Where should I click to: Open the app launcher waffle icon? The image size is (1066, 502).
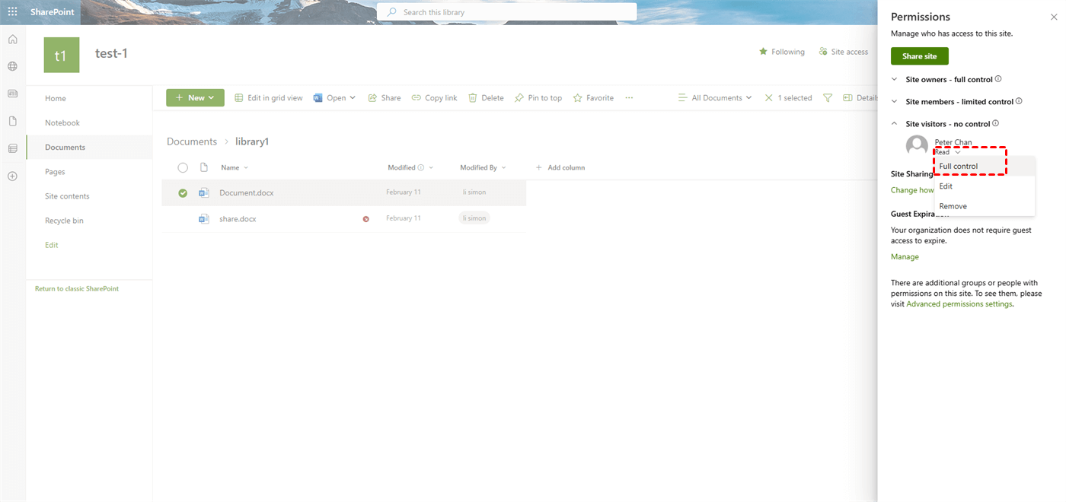pos(12,12)
